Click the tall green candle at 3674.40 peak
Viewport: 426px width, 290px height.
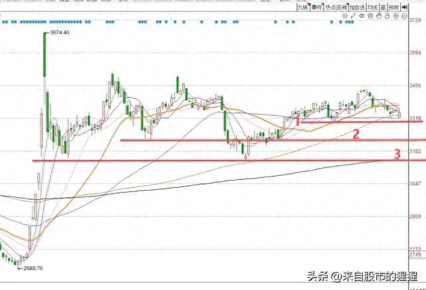click(x=45, y=54)
